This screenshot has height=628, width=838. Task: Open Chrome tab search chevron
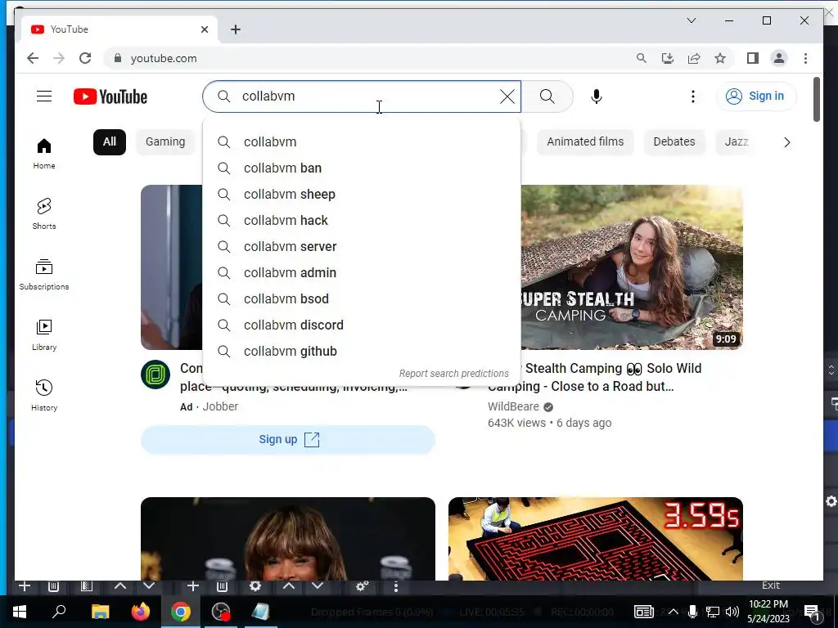click(x=691, y=20)
